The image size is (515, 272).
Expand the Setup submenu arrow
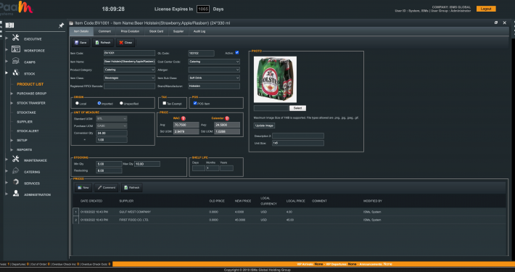pyautogui.click(x=12, y=140)
